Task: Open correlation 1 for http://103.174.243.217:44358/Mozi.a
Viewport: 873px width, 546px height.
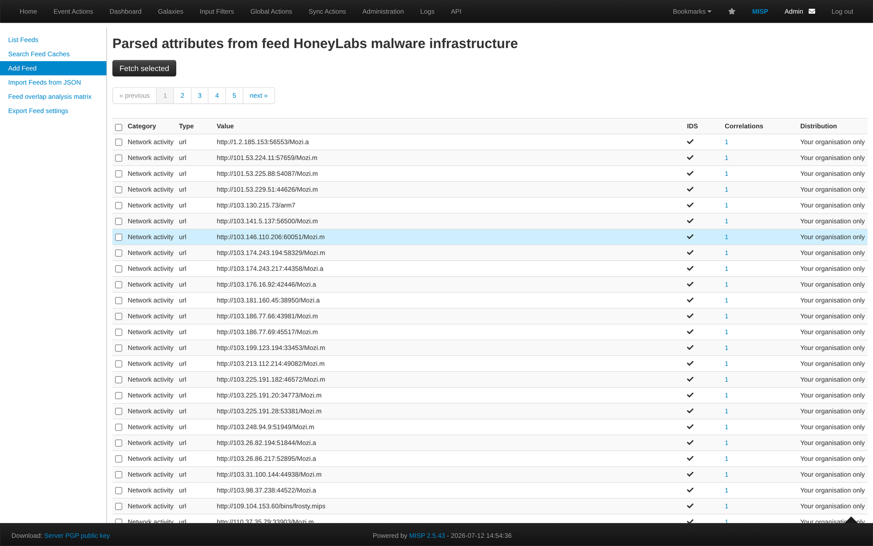Action: (726, 269)
